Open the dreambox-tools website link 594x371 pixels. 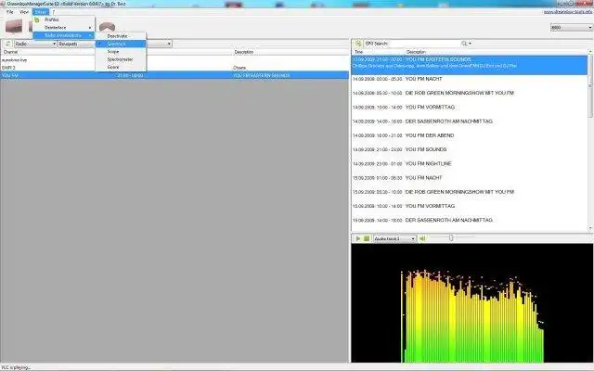[x=567, y=12]
